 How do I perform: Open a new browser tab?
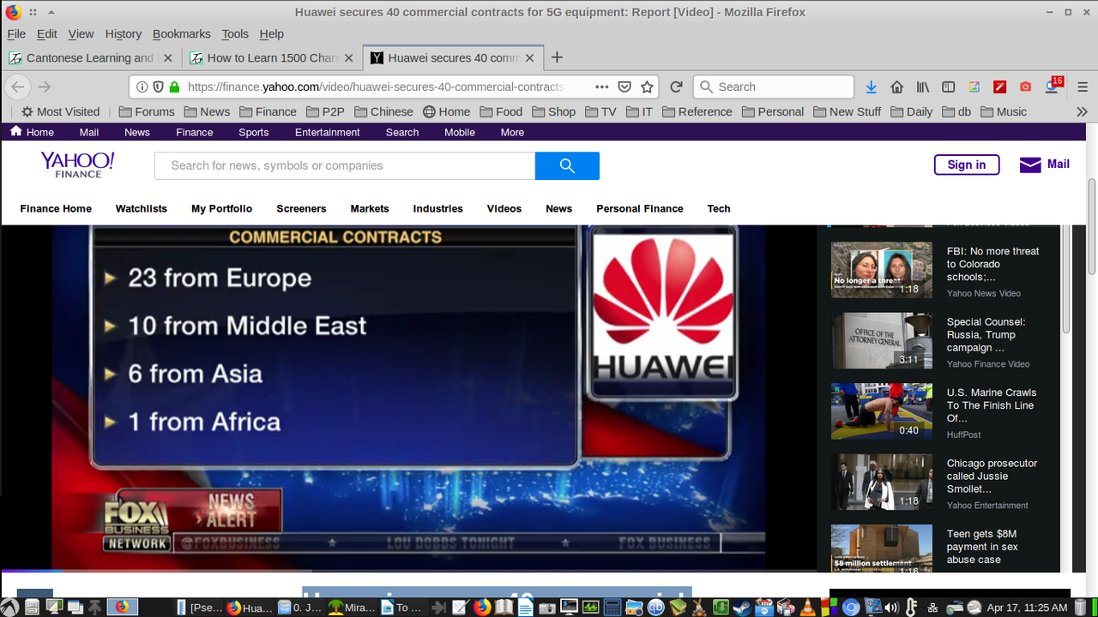coord(557,57)
